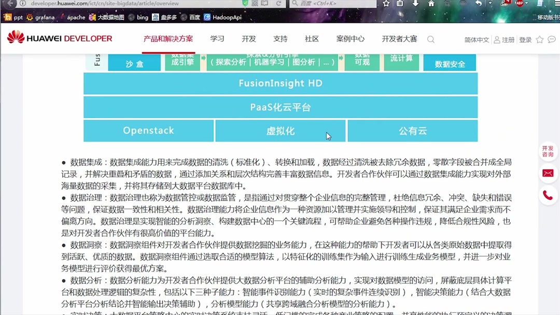Switch to the 学习 navigation item
560x315 pixels.
point(217,38)
